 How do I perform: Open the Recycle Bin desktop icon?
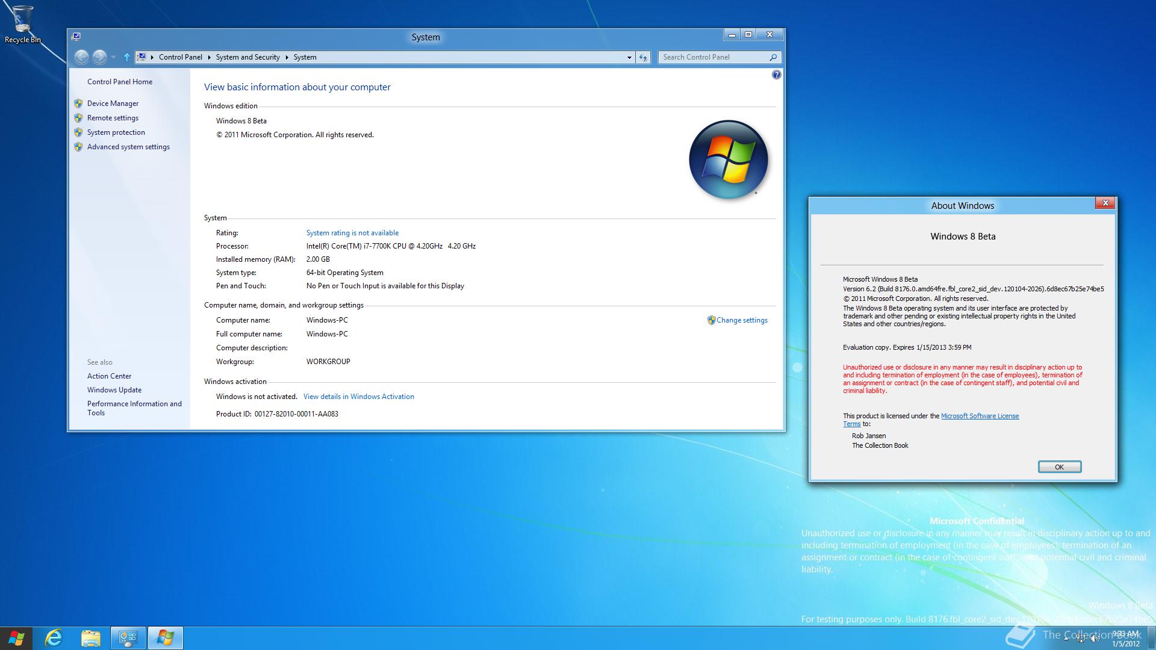pyautogui.click(x=22, y=24)
